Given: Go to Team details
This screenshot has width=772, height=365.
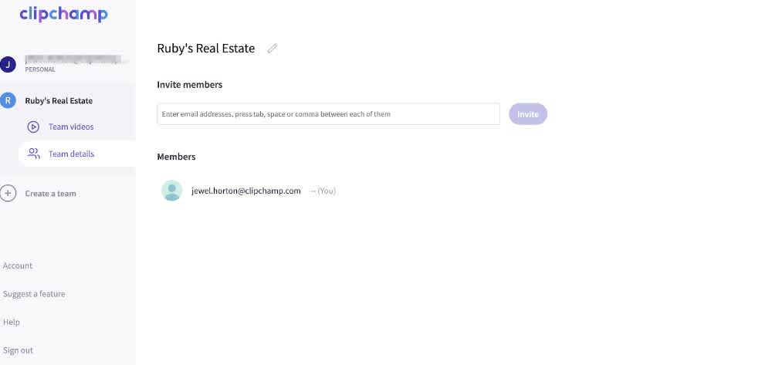Looking at the screenshot, I should (71, 154).
